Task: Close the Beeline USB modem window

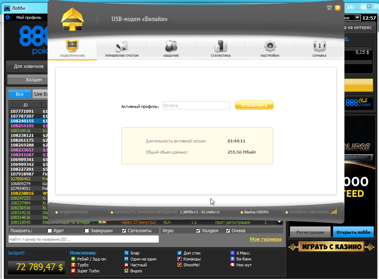Action: pos(337,8)
